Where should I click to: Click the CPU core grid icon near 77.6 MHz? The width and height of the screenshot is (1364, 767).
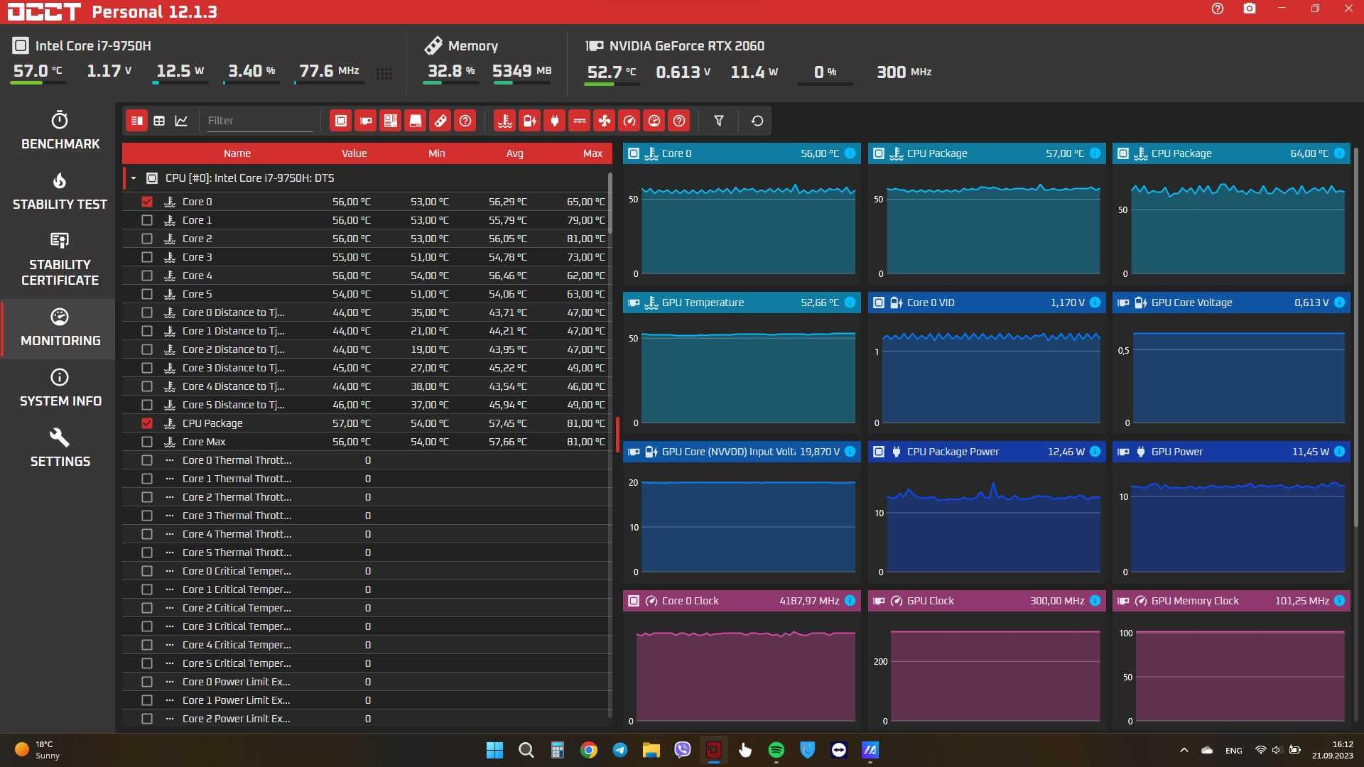coord(384,74)
